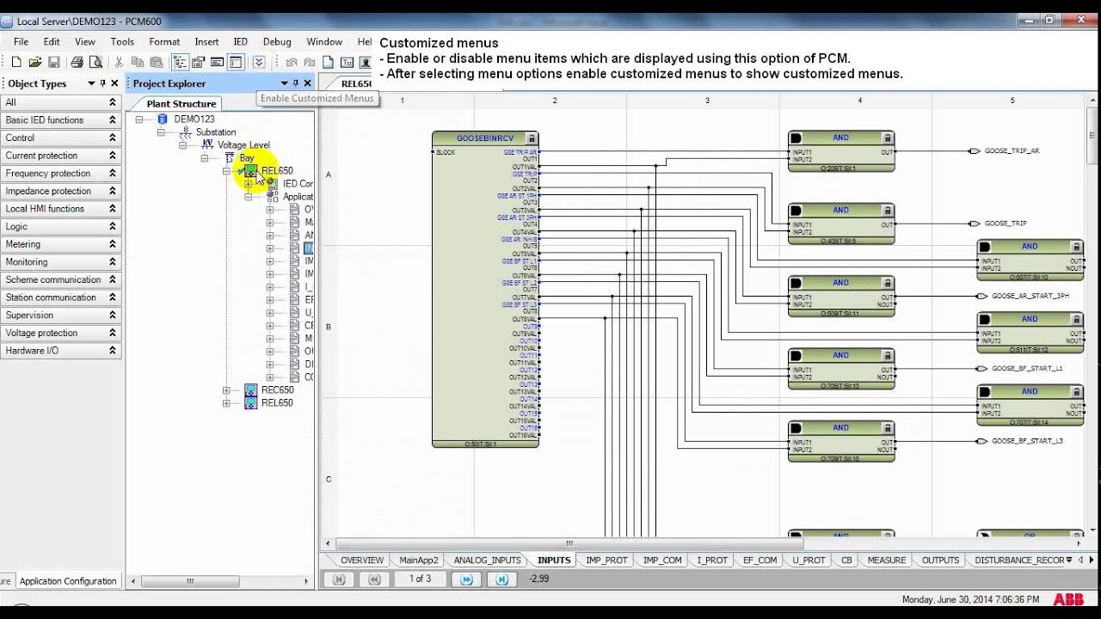Click the Cut scissors icon
The height and width of the screenshot is (619, 1101).
click(119, 62)
